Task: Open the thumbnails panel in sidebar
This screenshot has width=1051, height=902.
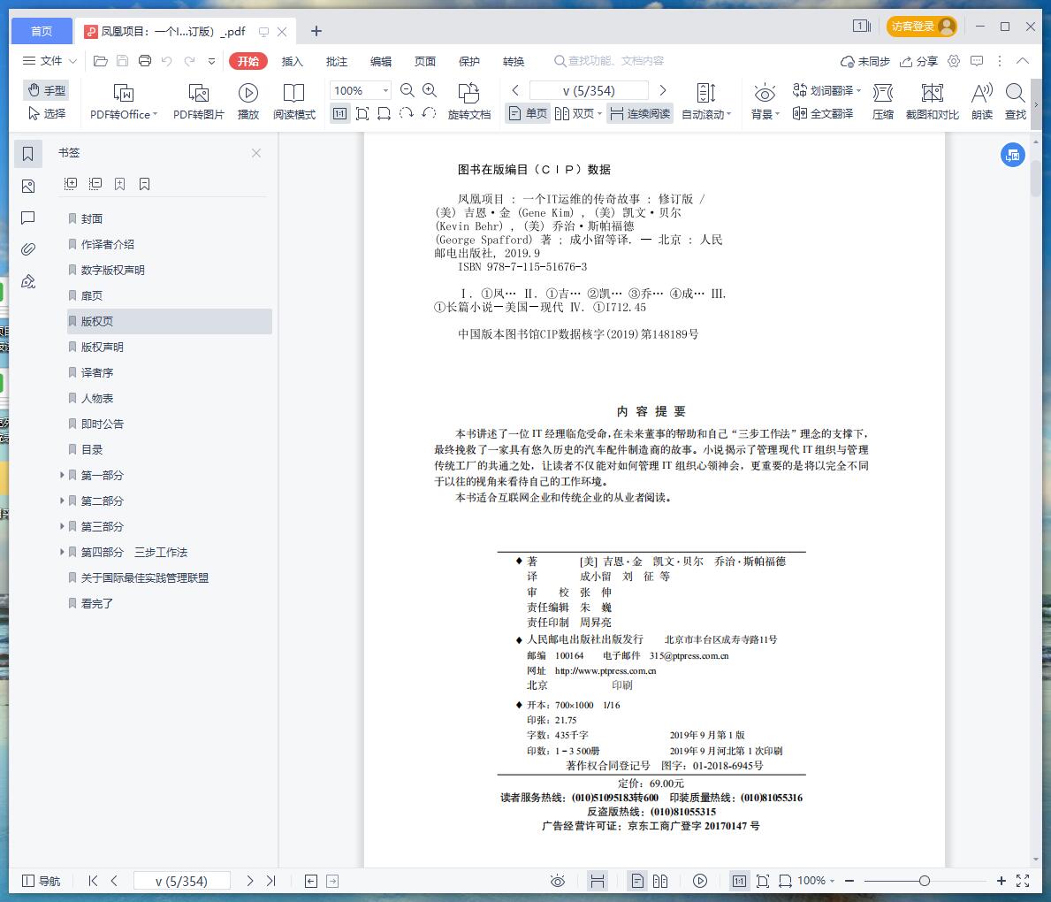Action: (28, 186)
